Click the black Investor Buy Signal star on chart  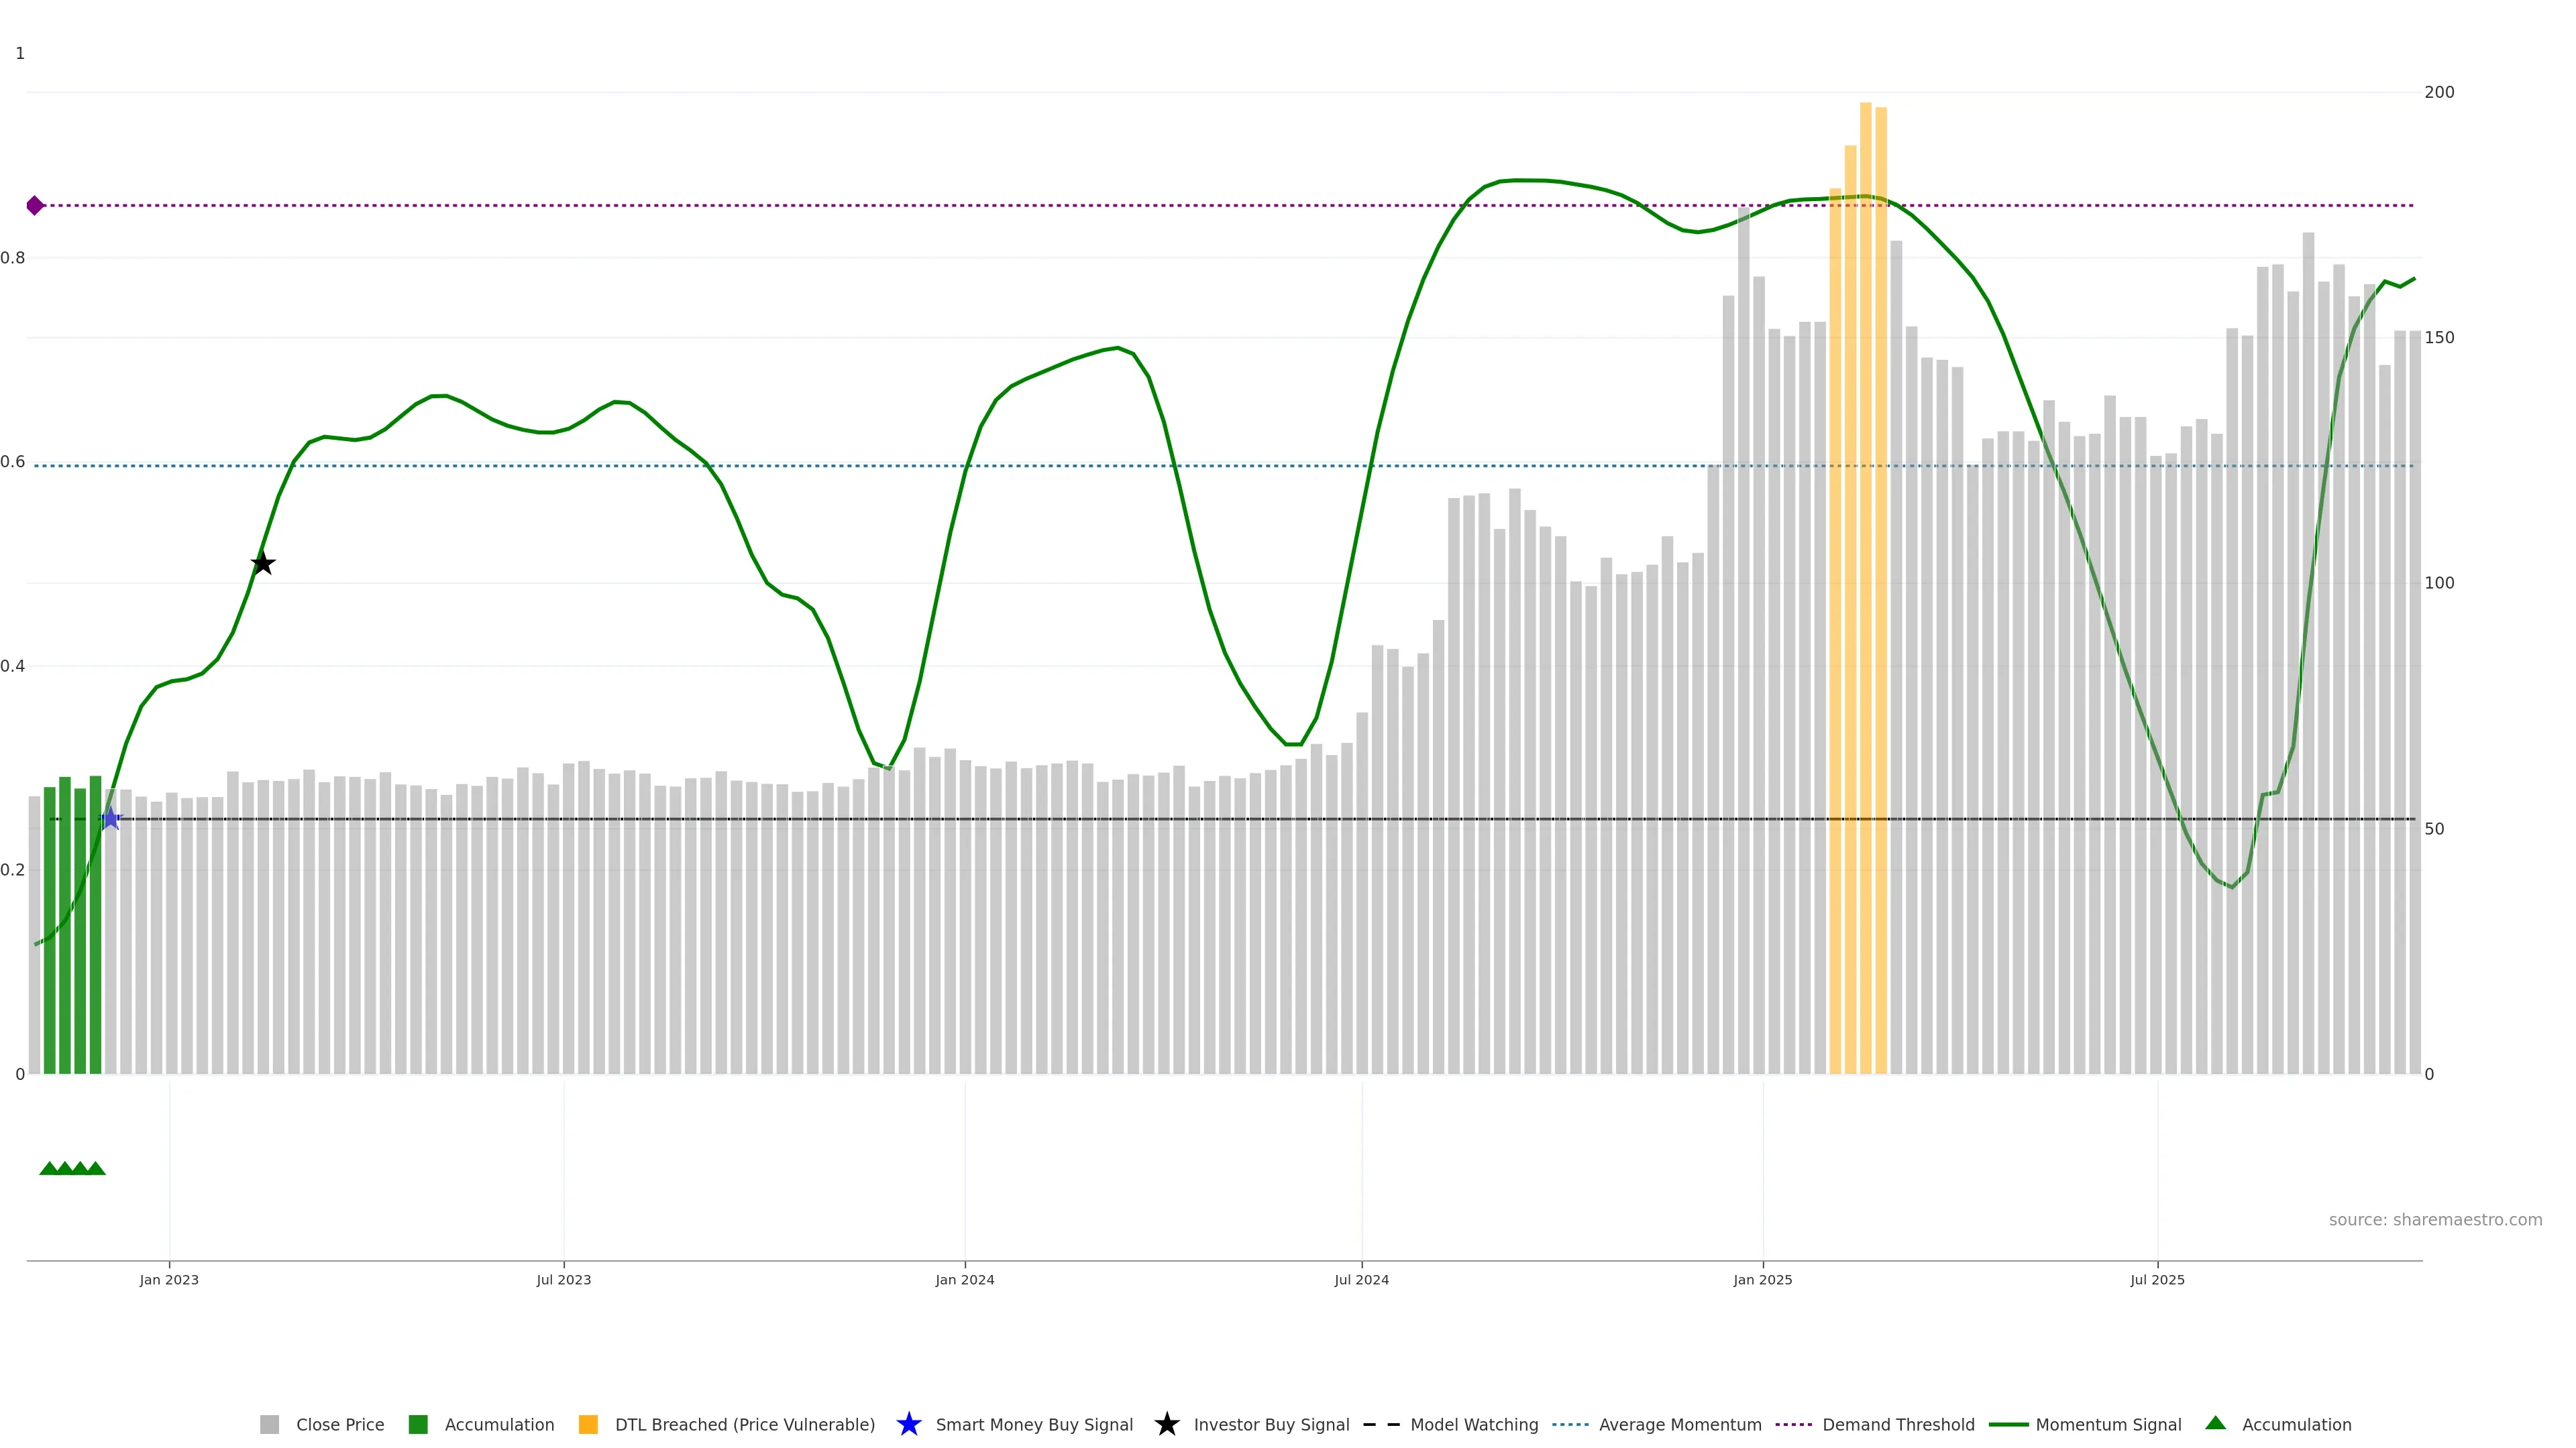pyautogui.click(x=262, y=564)
